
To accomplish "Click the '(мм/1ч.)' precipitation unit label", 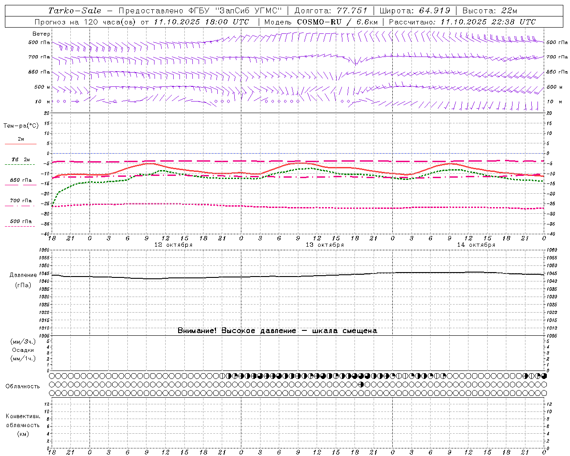I will pos(23,358).
